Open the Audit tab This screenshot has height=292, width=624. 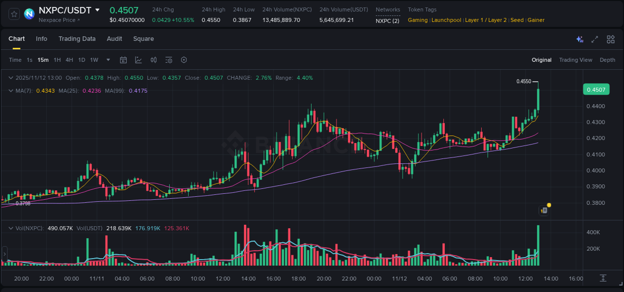pyautogui.click(x=114, y=39)
